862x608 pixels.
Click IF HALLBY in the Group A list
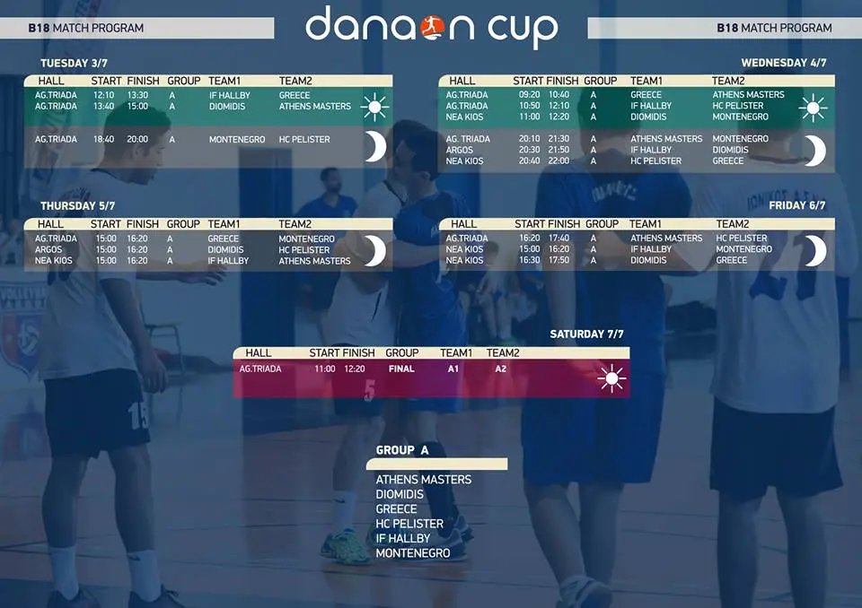tap(402, 539)
